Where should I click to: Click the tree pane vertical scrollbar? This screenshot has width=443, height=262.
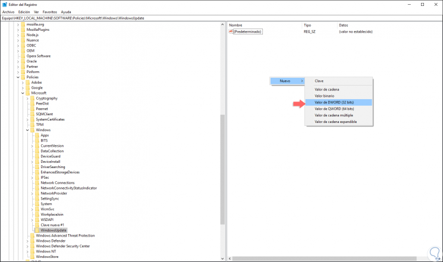(222, 169)
